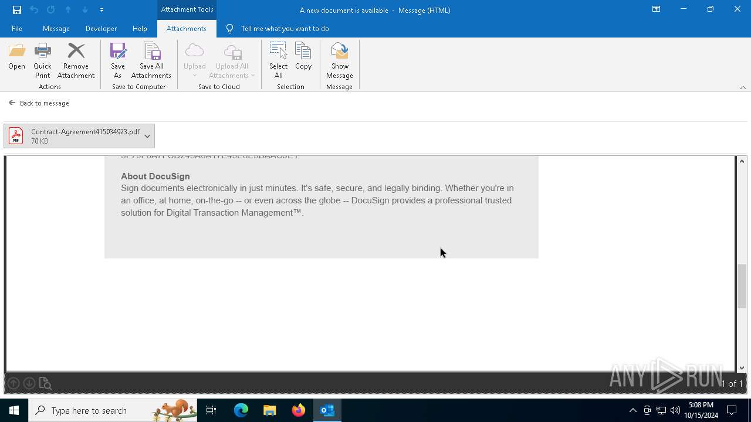Click Tell me what you want to do
The image size is (751, 422).
click(285, 28)
